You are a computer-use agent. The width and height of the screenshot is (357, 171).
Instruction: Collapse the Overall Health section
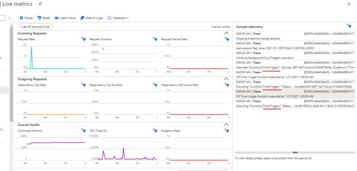tap(226, 125)
